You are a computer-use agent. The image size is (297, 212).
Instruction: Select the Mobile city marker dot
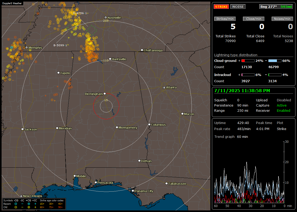click(75, 176)
